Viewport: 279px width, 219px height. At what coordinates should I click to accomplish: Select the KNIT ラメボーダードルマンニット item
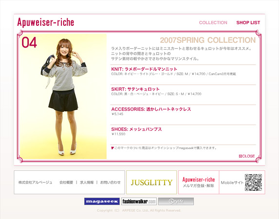click(x=144, y=69)
